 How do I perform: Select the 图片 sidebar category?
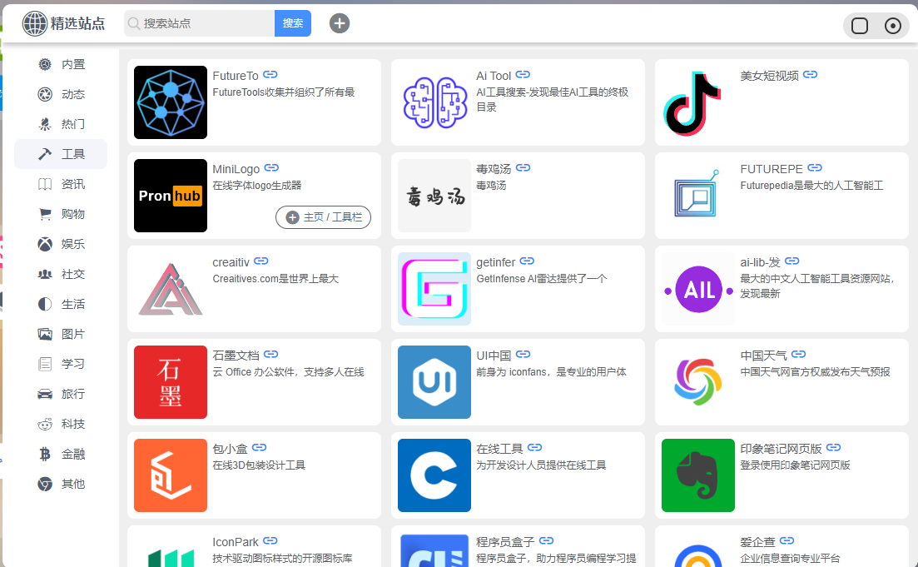(61, 334)
